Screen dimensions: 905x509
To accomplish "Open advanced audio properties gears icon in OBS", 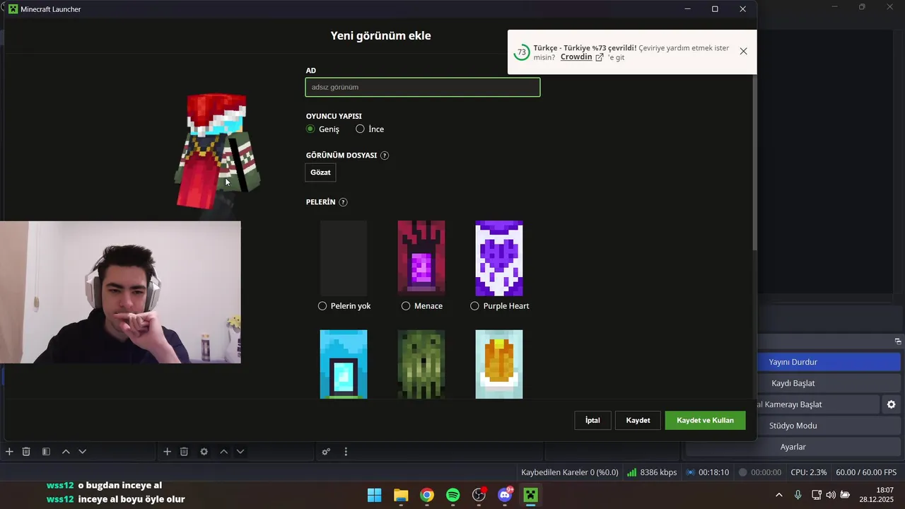I will (326, 452).
